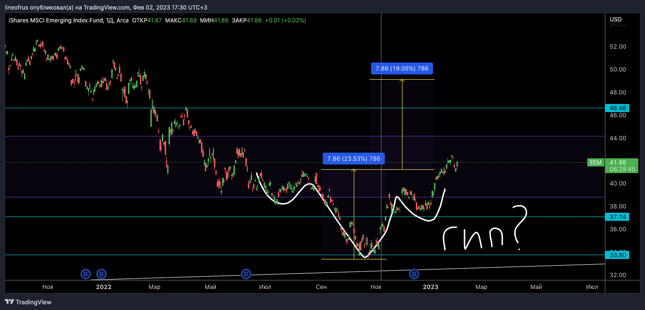The image size is (645, 310).
Task: Click the yellow measurement arrow above the neckline
Action: (x=402, y=124)
